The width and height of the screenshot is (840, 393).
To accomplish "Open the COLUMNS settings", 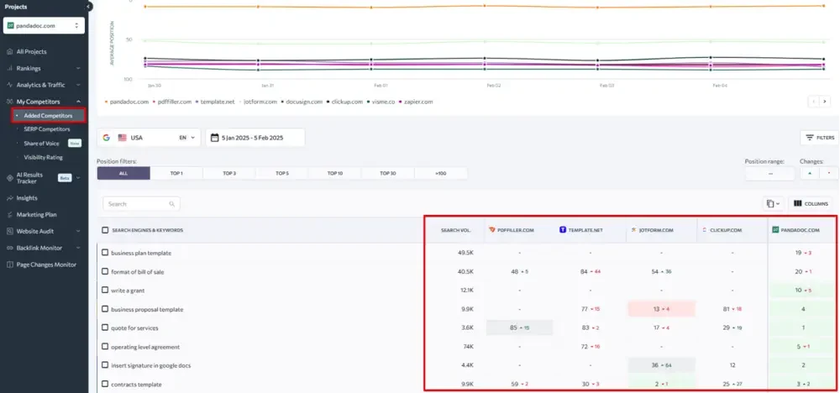I will pyautogui.click(x=810, y=203).
